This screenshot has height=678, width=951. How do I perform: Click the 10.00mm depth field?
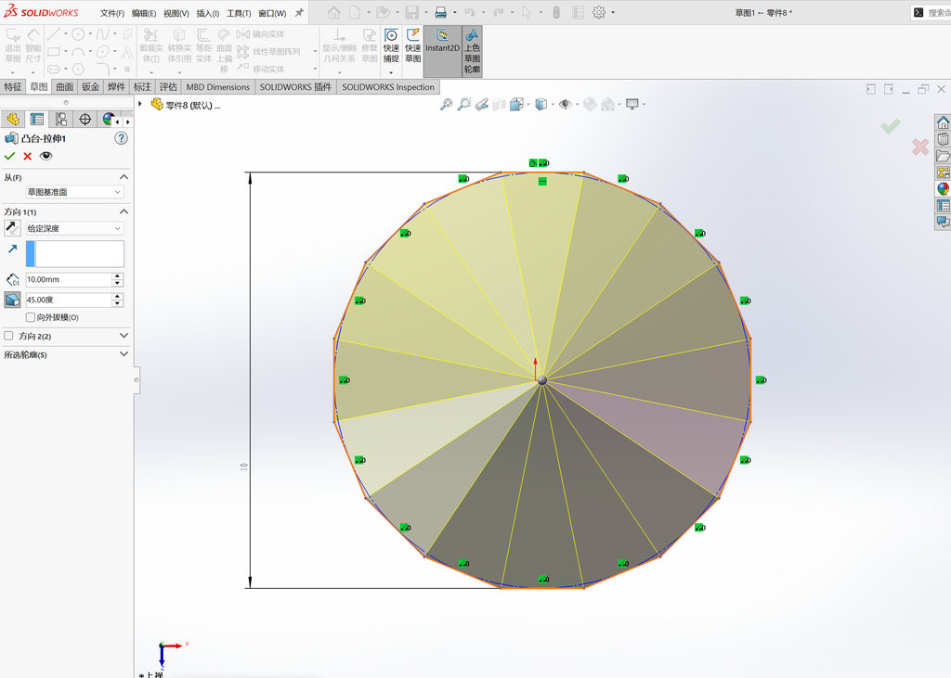(69, 279)
